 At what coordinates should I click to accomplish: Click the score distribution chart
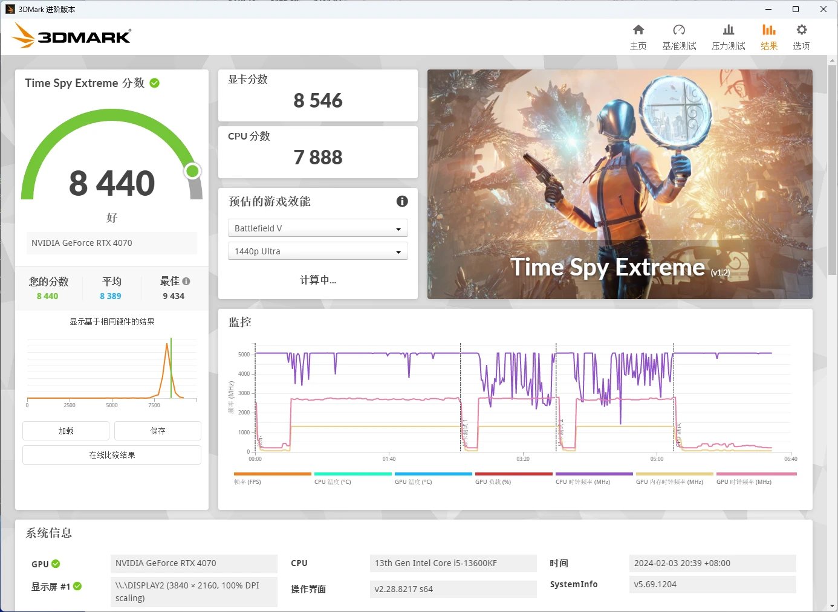pyautogui.click(x=112, y=370)
